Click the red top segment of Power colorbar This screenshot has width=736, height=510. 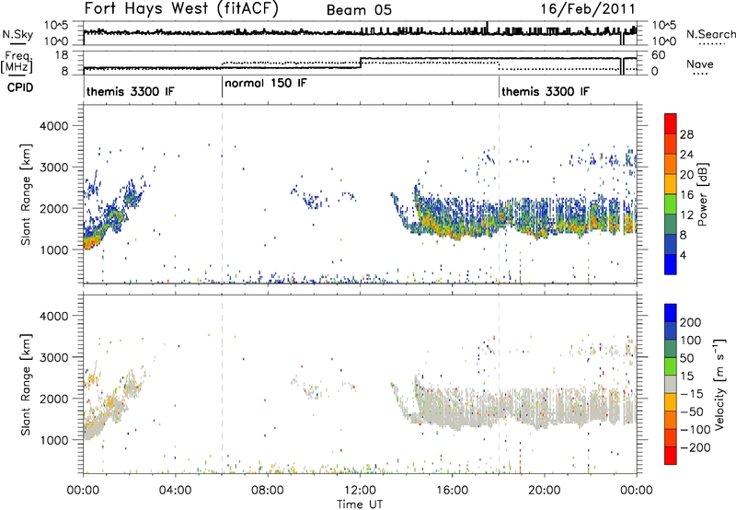pos(671,123)
